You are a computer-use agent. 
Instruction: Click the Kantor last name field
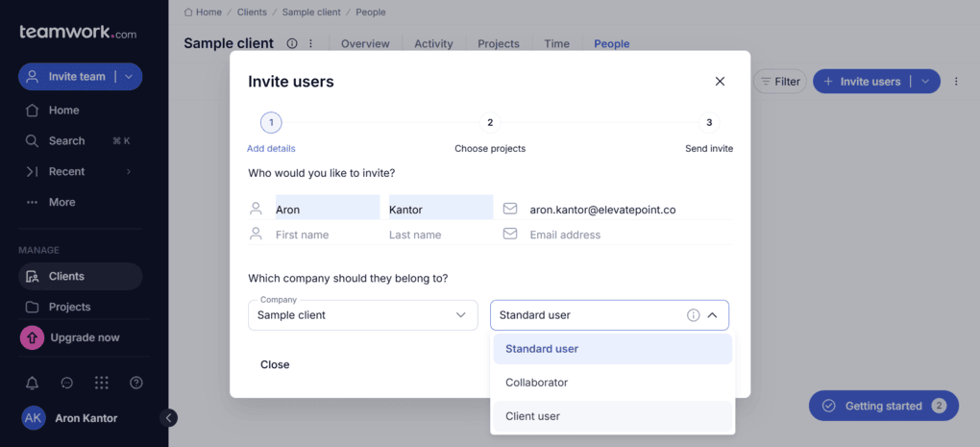pyautogui.click(x=441, y=209)
